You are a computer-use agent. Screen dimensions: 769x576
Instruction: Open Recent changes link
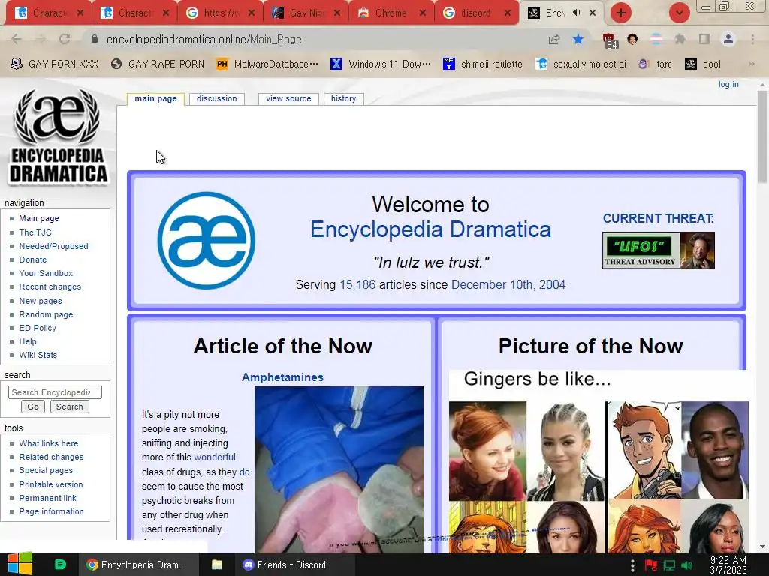[50, 286]
